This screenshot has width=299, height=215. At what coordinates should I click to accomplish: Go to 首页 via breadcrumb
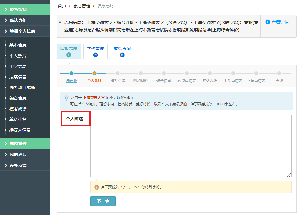pos(62,6)
